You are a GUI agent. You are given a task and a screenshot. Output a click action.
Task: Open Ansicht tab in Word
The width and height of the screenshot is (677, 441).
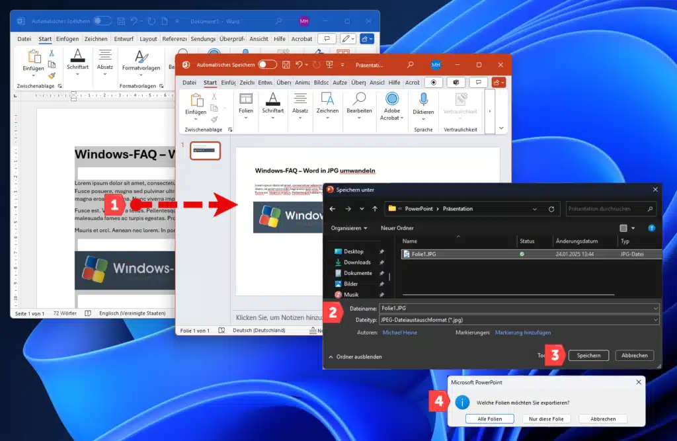pos(259,39)
